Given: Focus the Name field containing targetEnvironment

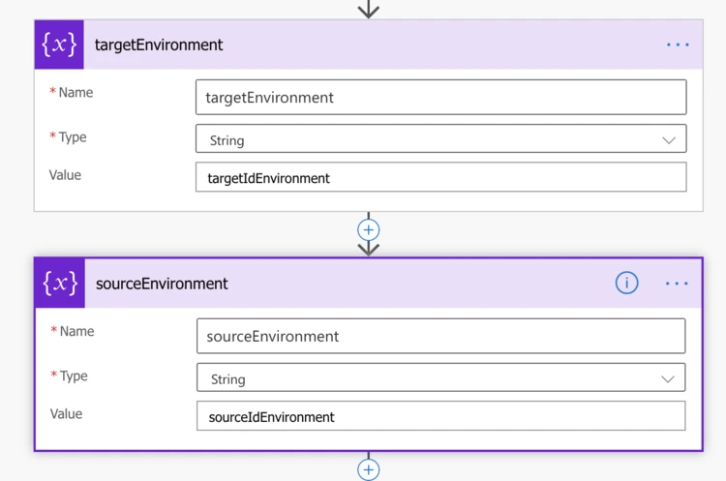Looking at the screenshot, I should click(x=440, y=98).
